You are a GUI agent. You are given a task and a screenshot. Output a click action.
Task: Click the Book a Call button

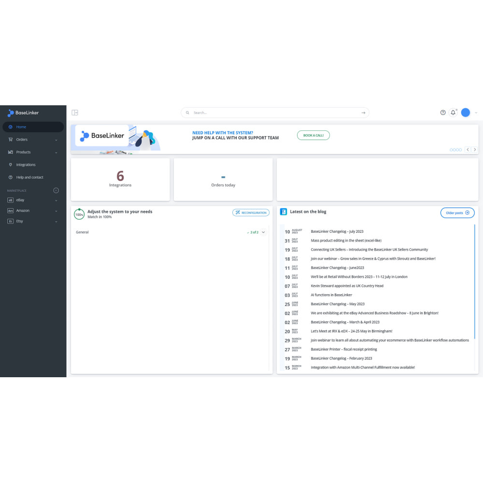tap(313, 135)
